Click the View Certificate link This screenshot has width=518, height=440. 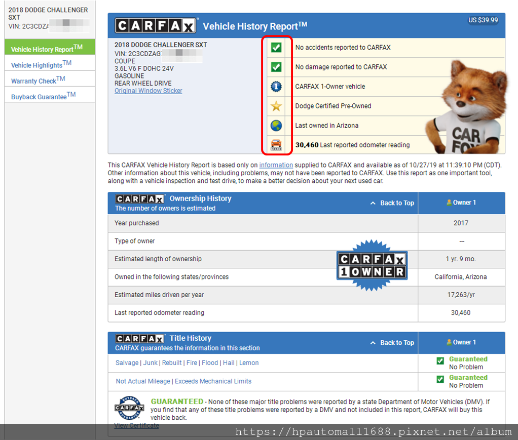click(x=136, y=425)
